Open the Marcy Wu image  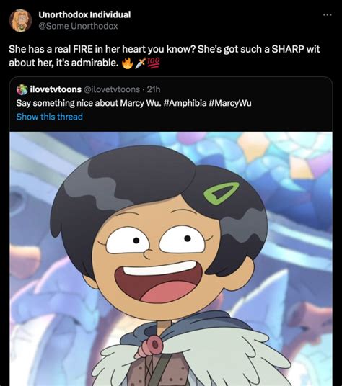tap(171, 259)
